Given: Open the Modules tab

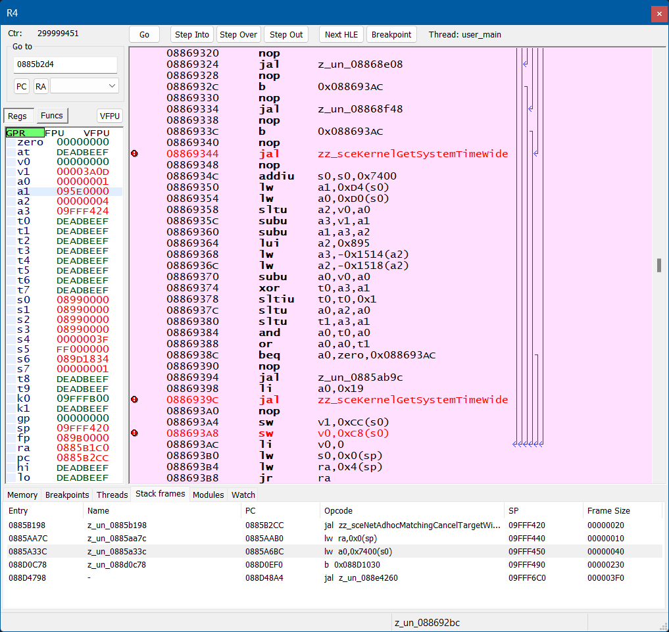Looking at the screenshot, I should [x=209, y=495].
